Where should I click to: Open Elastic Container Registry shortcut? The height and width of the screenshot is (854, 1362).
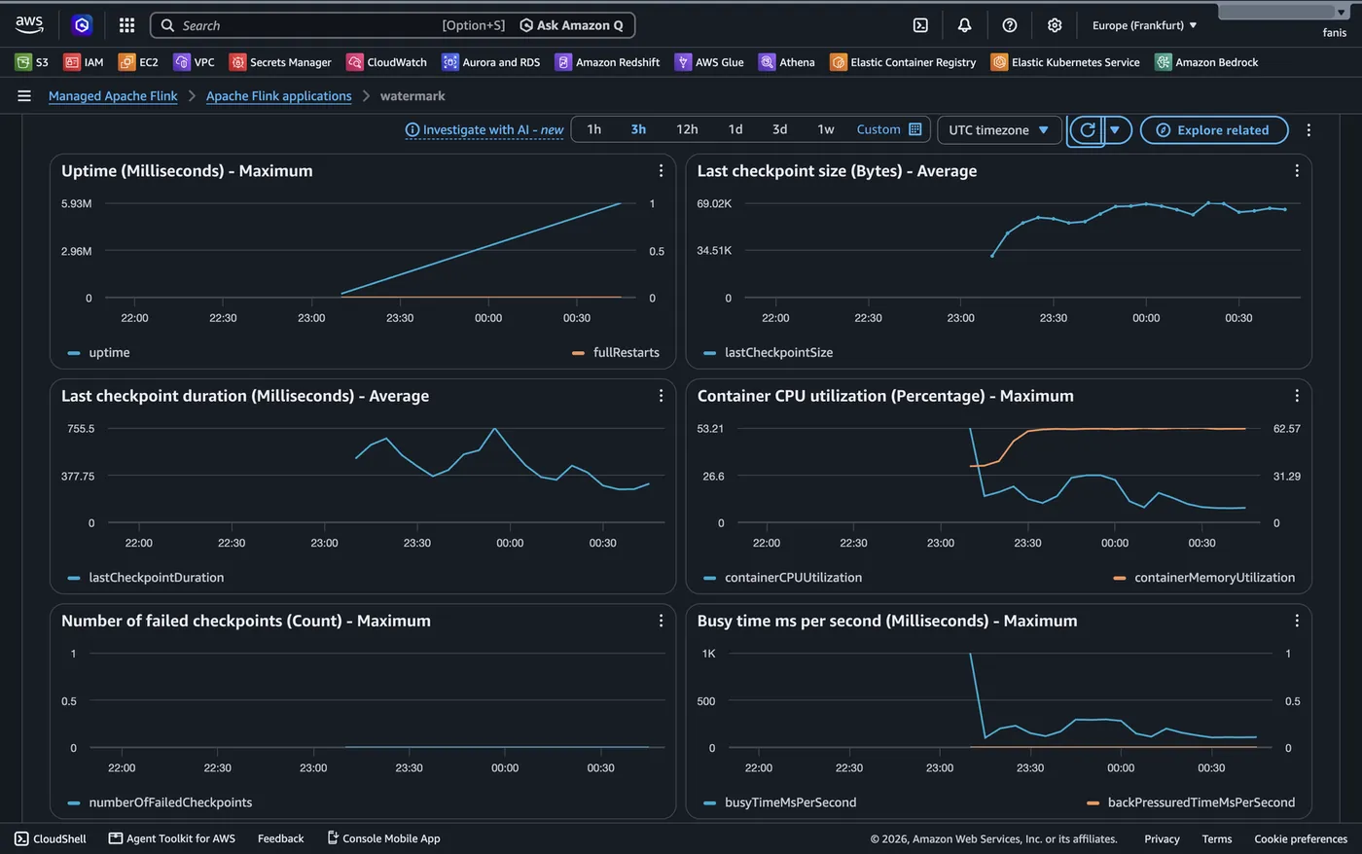click(x=903, y=62)
